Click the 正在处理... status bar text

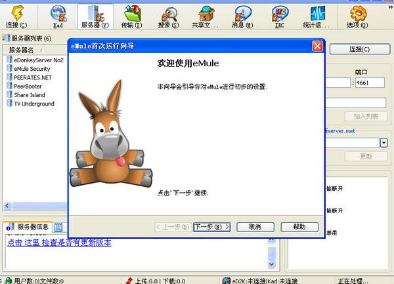353,281
